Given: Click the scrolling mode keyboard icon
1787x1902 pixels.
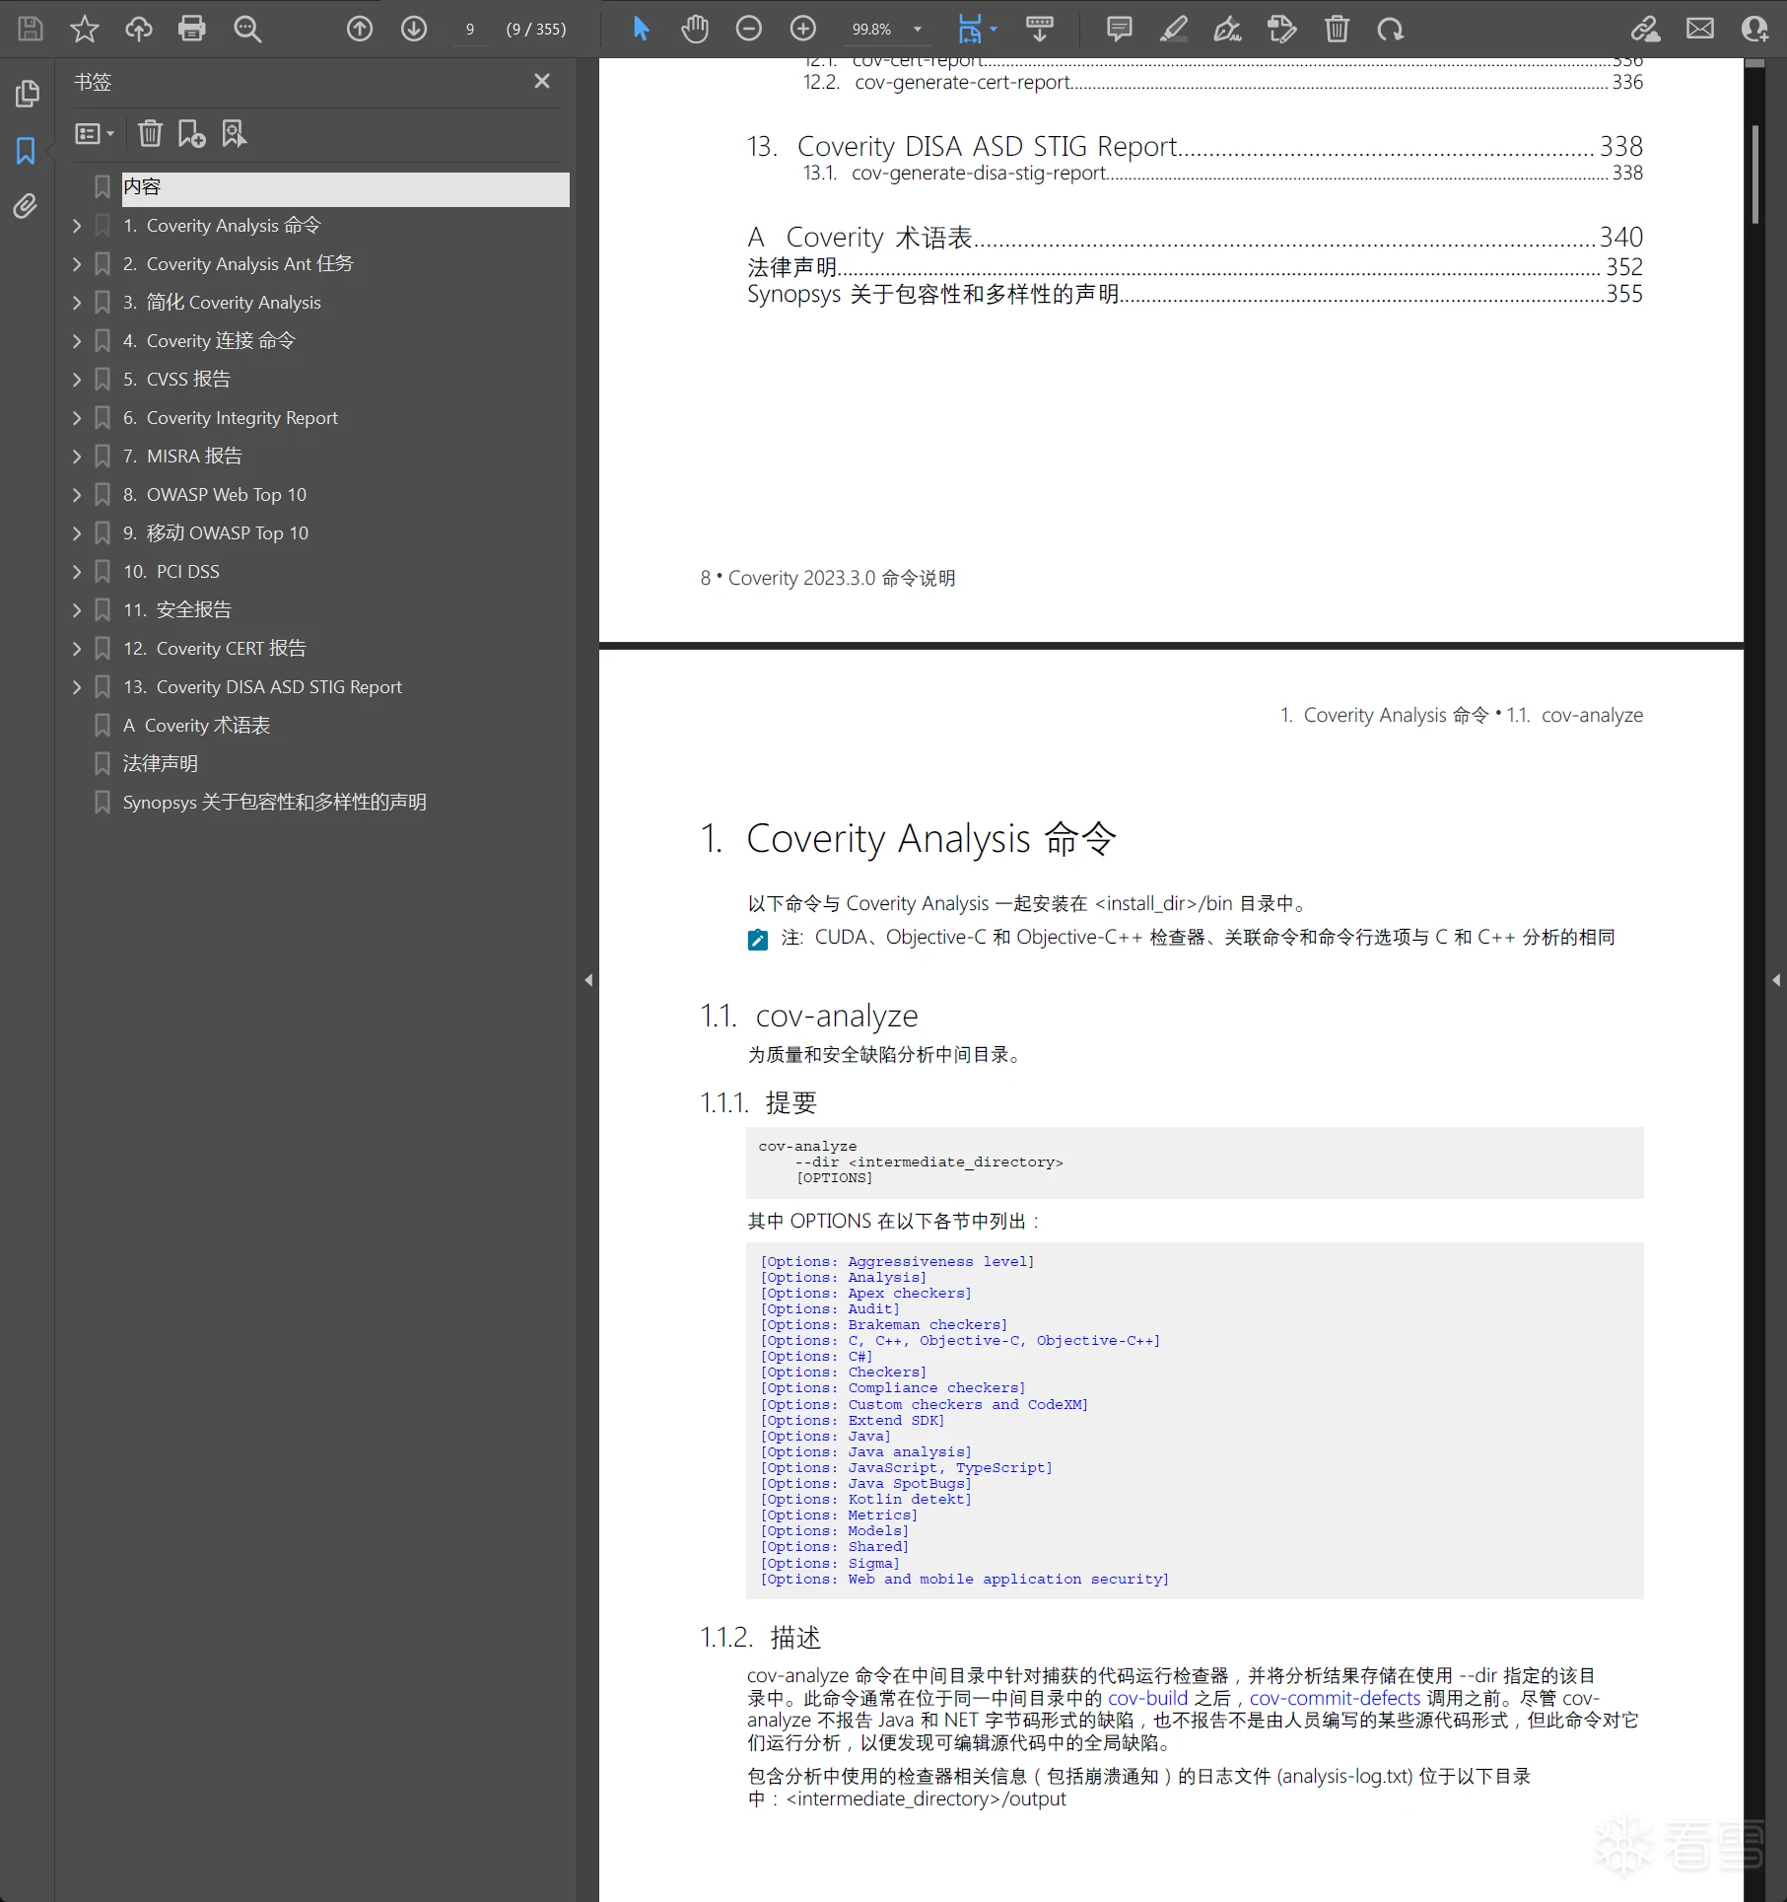Looking at the screenshot, I should (x=1040, y=29).
